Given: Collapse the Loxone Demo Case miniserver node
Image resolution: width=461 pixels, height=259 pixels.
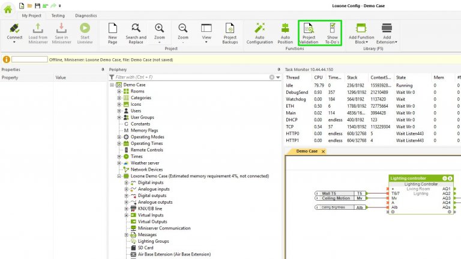Looking at the screenshot, I should pyautogui.click(x=119, y=176).
